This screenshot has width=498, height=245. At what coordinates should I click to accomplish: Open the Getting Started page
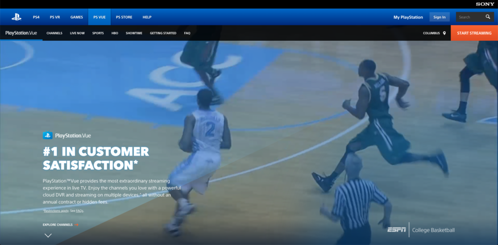163,33
